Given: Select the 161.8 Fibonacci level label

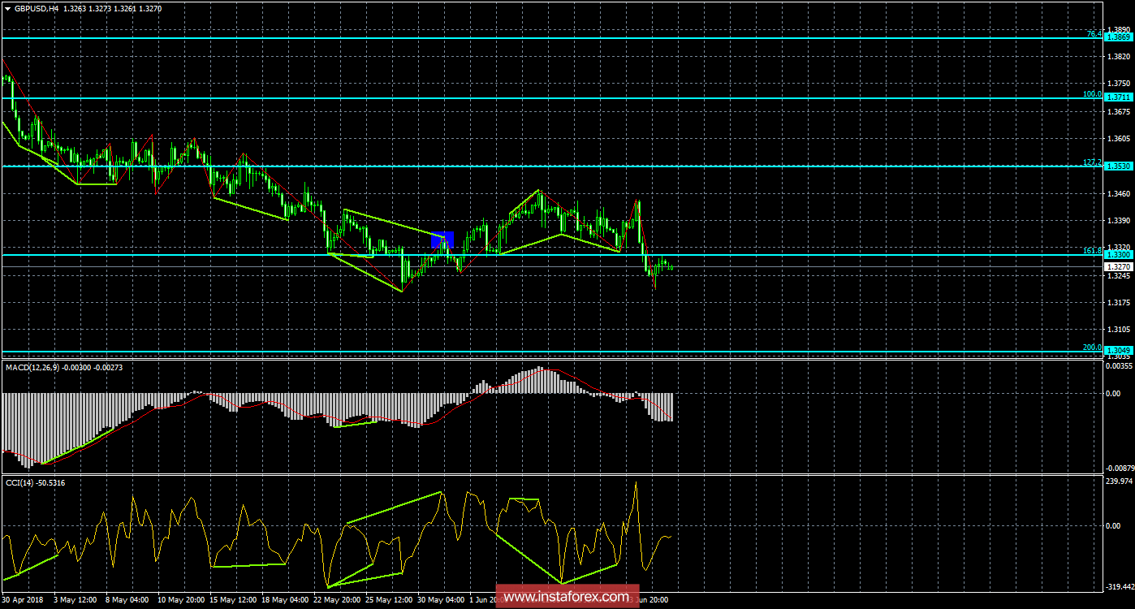Looking at the screenshot, I should click(x=1092, y=251).
